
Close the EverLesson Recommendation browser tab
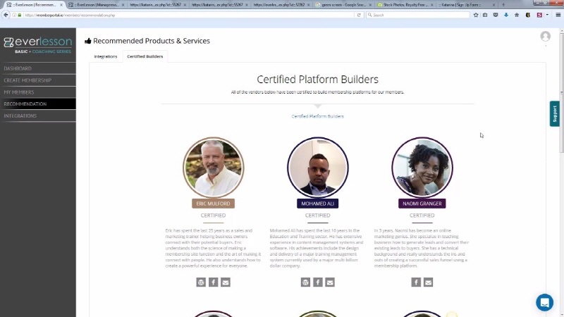pyautogui.click(x=61, y=5)
